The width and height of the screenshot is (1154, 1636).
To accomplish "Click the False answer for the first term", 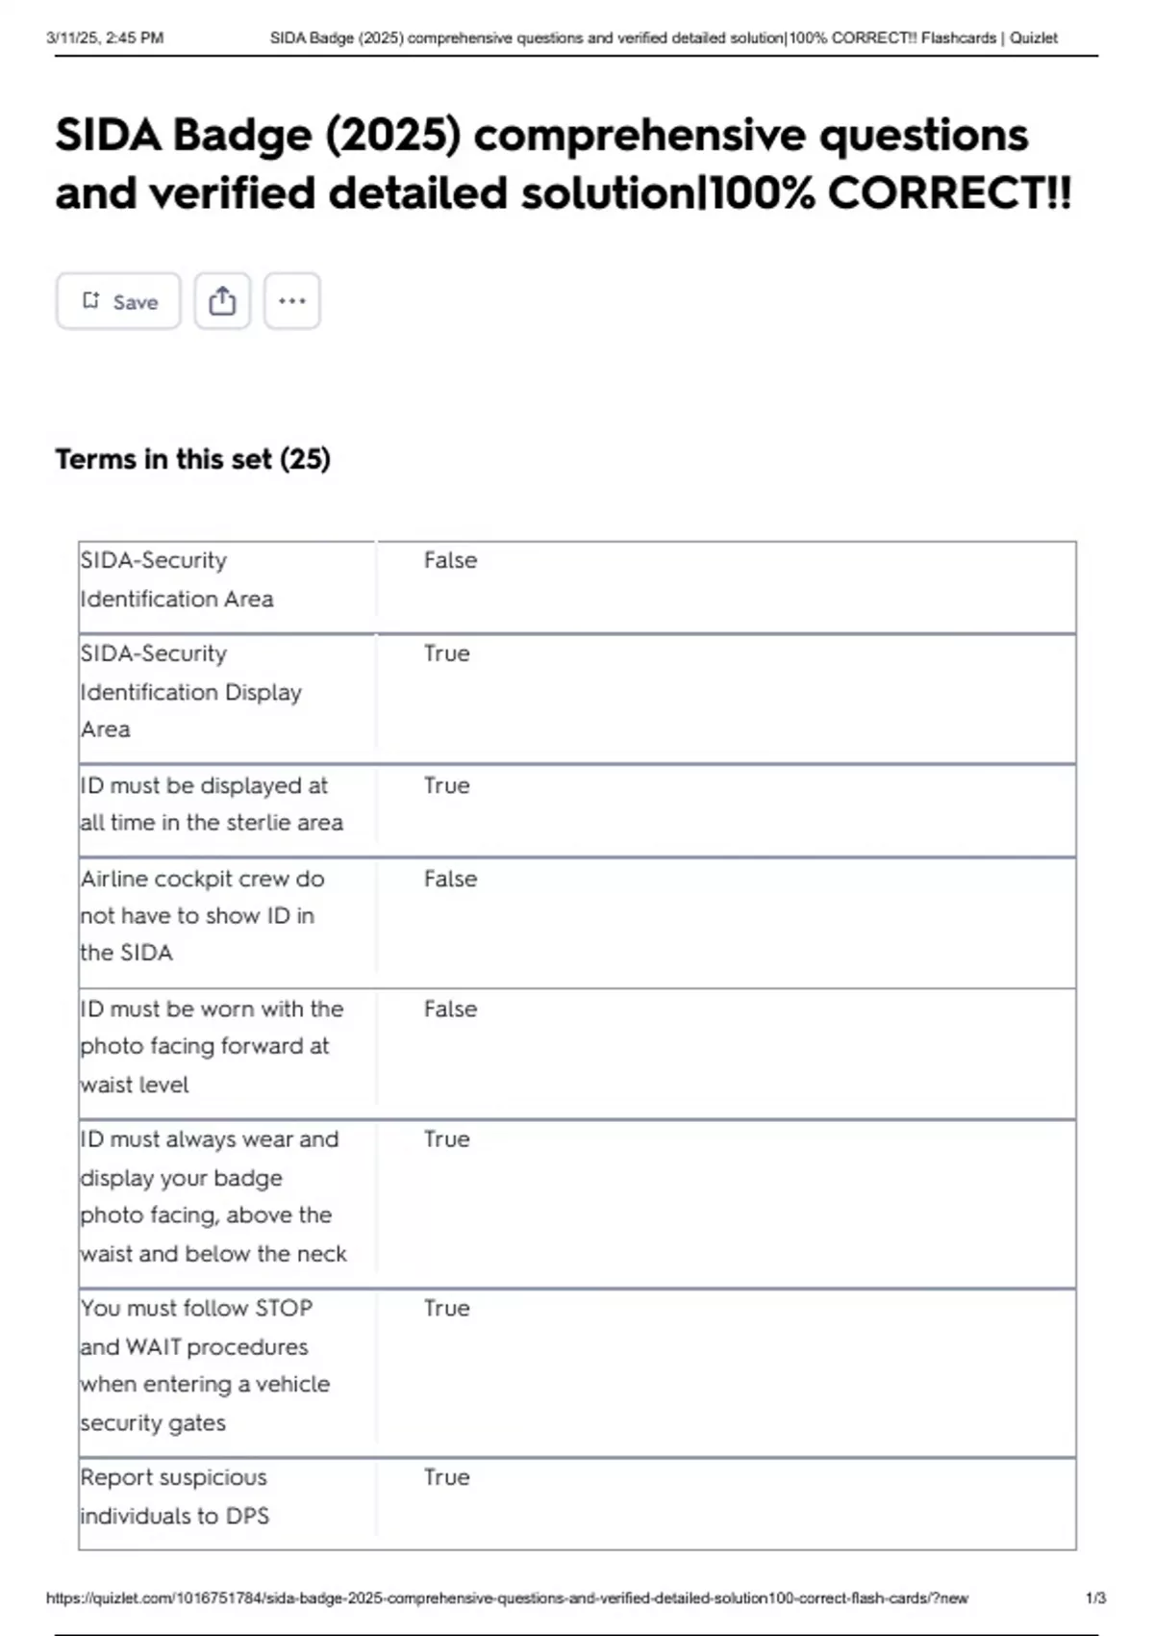I will click(450, 560).
